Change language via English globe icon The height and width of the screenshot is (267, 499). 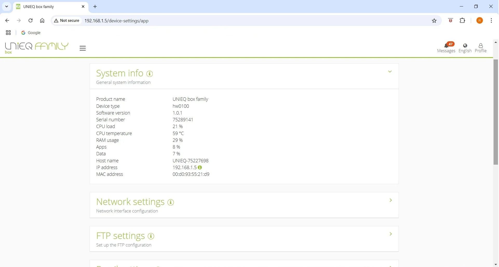click(x=466, y=48)
